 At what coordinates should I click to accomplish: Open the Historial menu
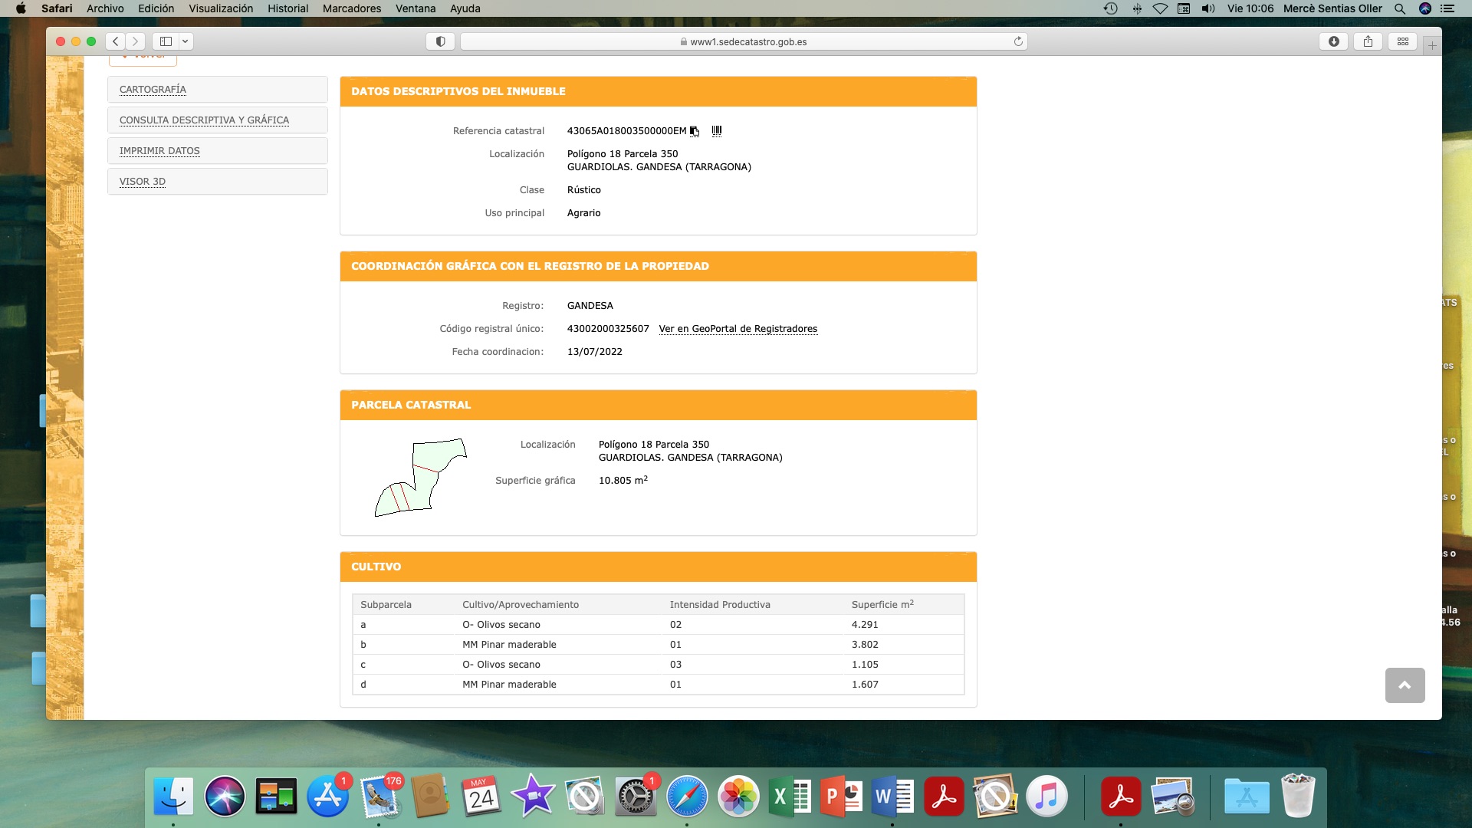(x=287, y=8)
